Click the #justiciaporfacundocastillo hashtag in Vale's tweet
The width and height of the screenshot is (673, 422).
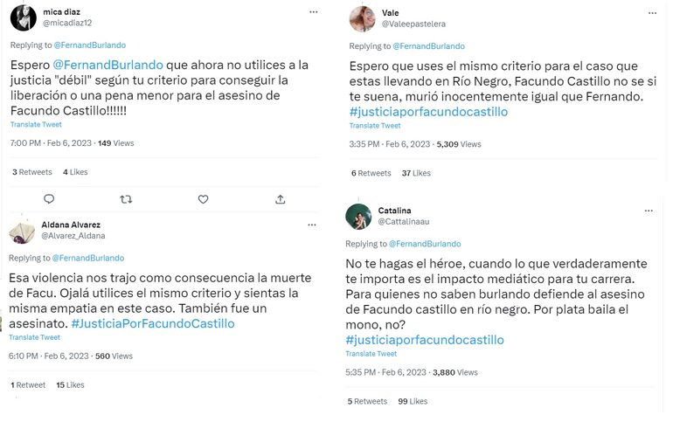pyautogui.click(x=427, y=112)
